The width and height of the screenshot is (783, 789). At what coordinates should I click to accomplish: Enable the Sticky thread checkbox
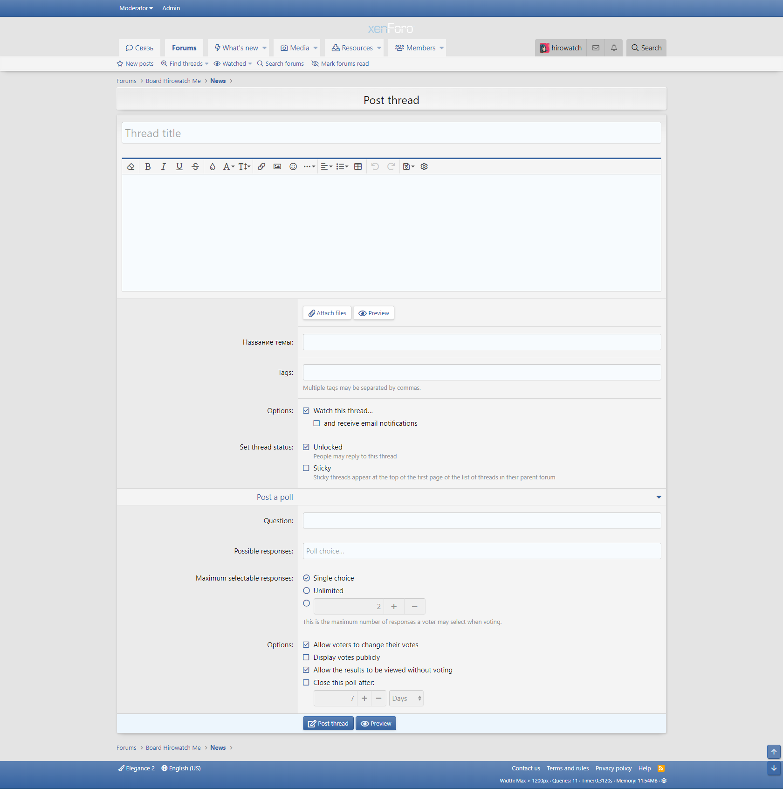tap(306, 468)
